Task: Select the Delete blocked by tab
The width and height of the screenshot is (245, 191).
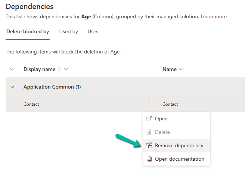Action: tap(28, 31)
